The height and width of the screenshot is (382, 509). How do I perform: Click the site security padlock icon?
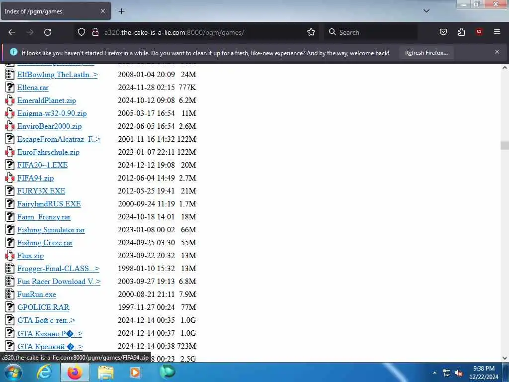click(95, 32)
